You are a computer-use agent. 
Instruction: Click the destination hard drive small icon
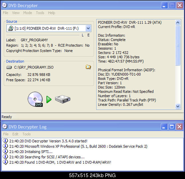(9, 68)
